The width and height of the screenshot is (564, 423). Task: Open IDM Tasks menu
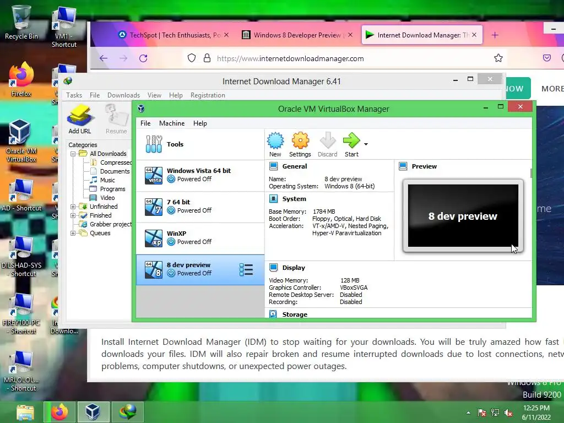click(74, 95)
